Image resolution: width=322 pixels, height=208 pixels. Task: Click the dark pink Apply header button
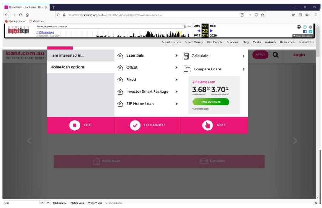[260, 55]
